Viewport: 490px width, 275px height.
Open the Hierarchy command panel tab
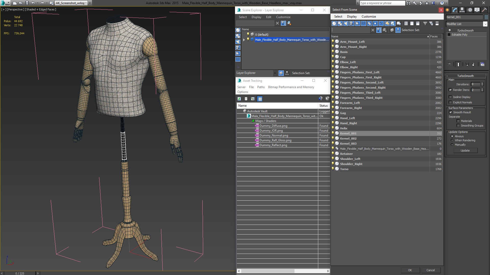click(x=462, y=10)
